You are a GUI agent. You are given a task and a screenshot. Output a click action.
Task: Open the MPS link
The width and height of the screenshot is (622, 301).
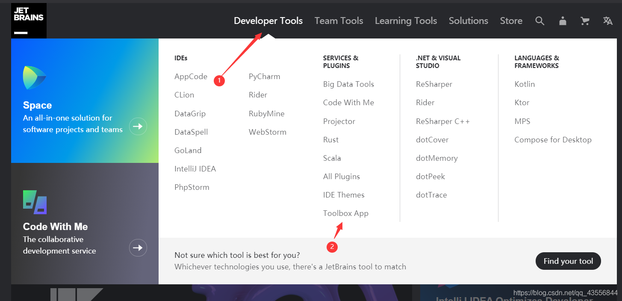(522, 121)
